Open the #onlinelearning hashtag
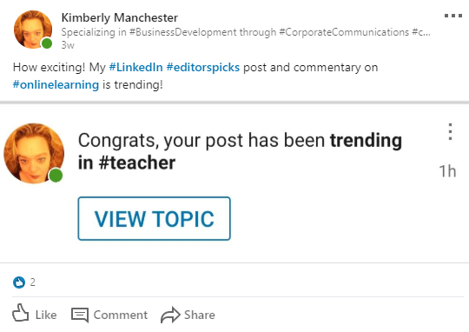 click(56, 84)
